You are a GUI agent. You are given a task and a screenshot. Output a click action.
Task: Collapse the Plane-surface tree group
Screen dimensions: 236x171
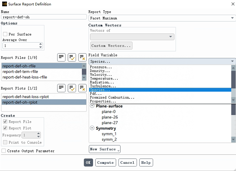[x=92, y=106]
